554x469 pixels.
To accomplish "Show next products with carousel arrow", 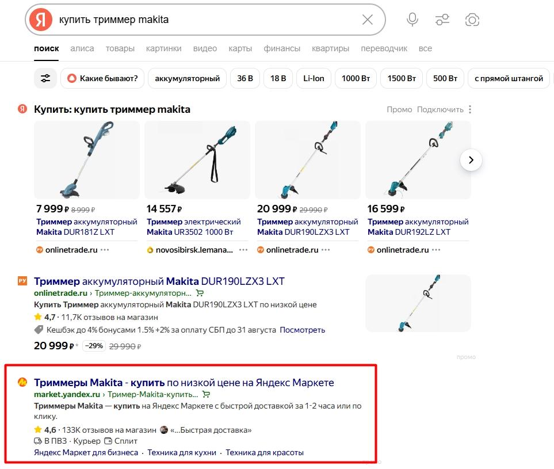I will click(x=471, y=160).
